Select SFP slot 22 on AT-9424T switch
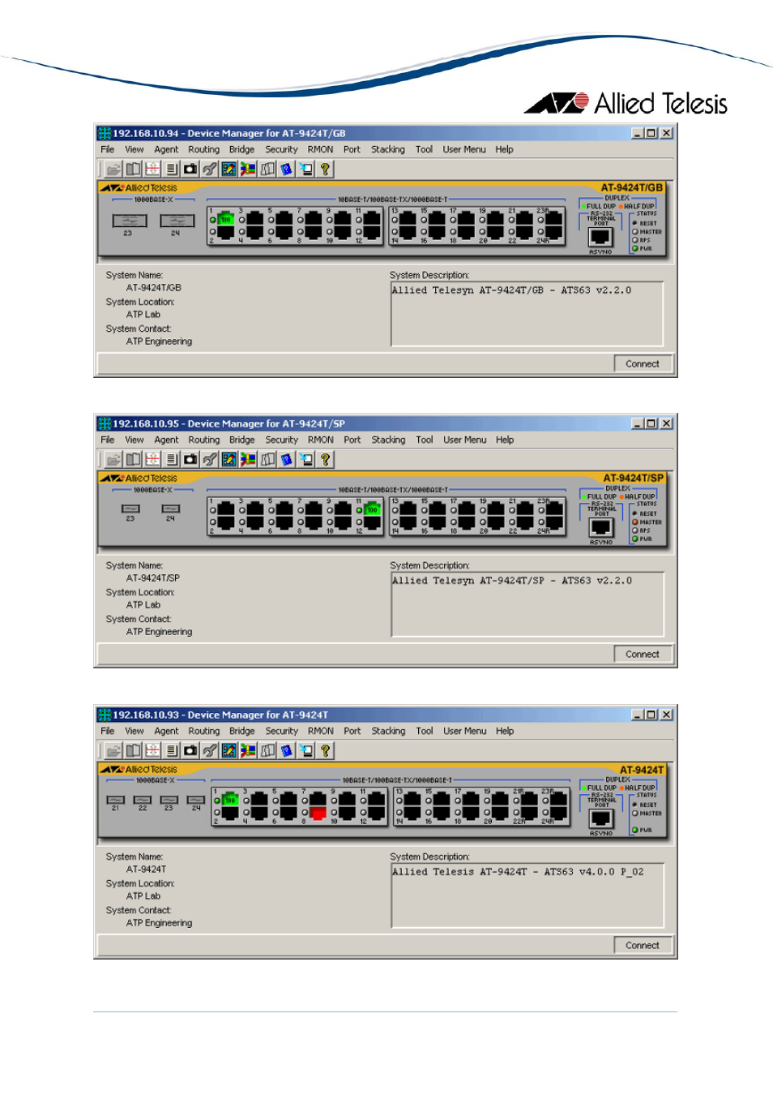773x1095 pixels. [143, 800]
